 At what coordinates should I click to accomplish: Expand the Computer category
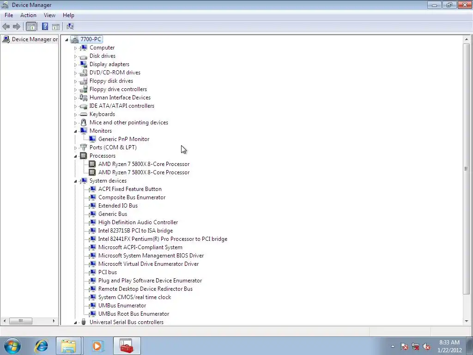tap(75, 48)
